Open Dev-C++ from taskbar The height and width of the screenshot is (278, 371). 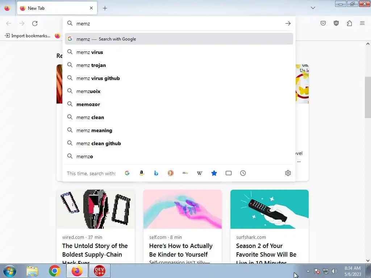(100, 271)
